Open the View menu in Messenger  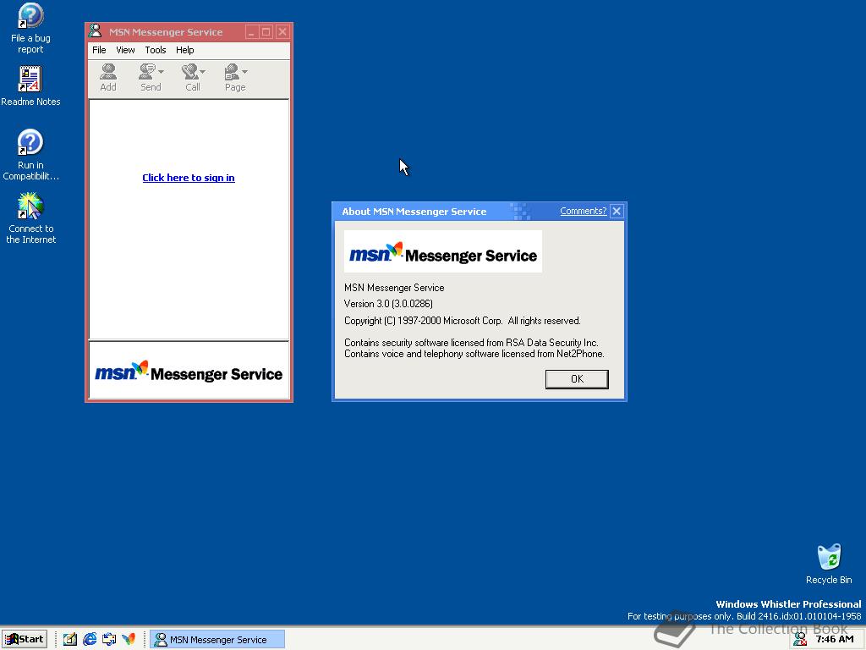click(x=125, y=50)
